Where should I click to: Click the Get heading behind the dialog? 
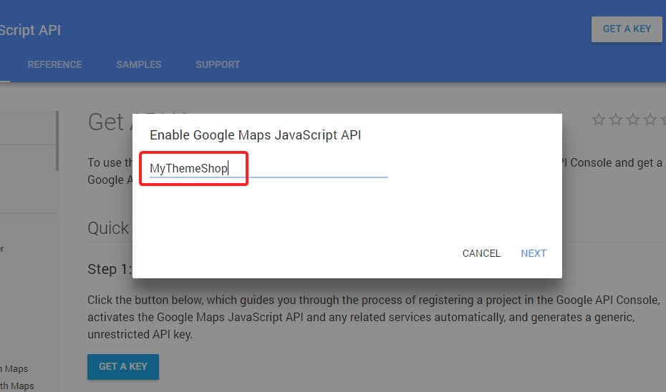tap(106, 122)
